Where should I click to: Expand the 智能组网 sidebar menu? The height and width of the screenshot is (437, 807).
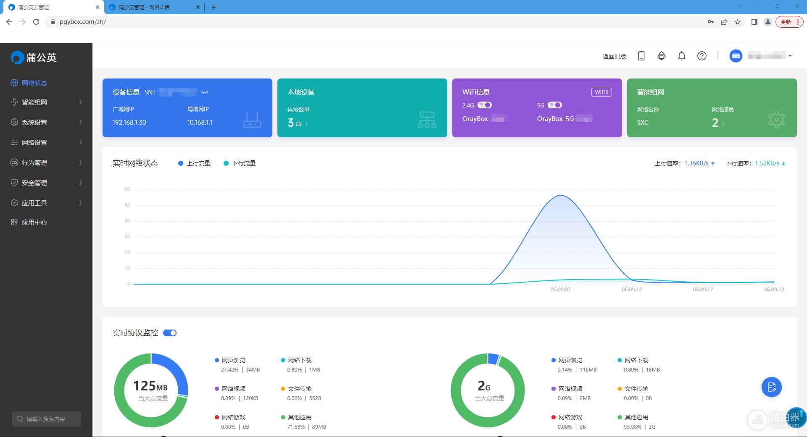46,102
